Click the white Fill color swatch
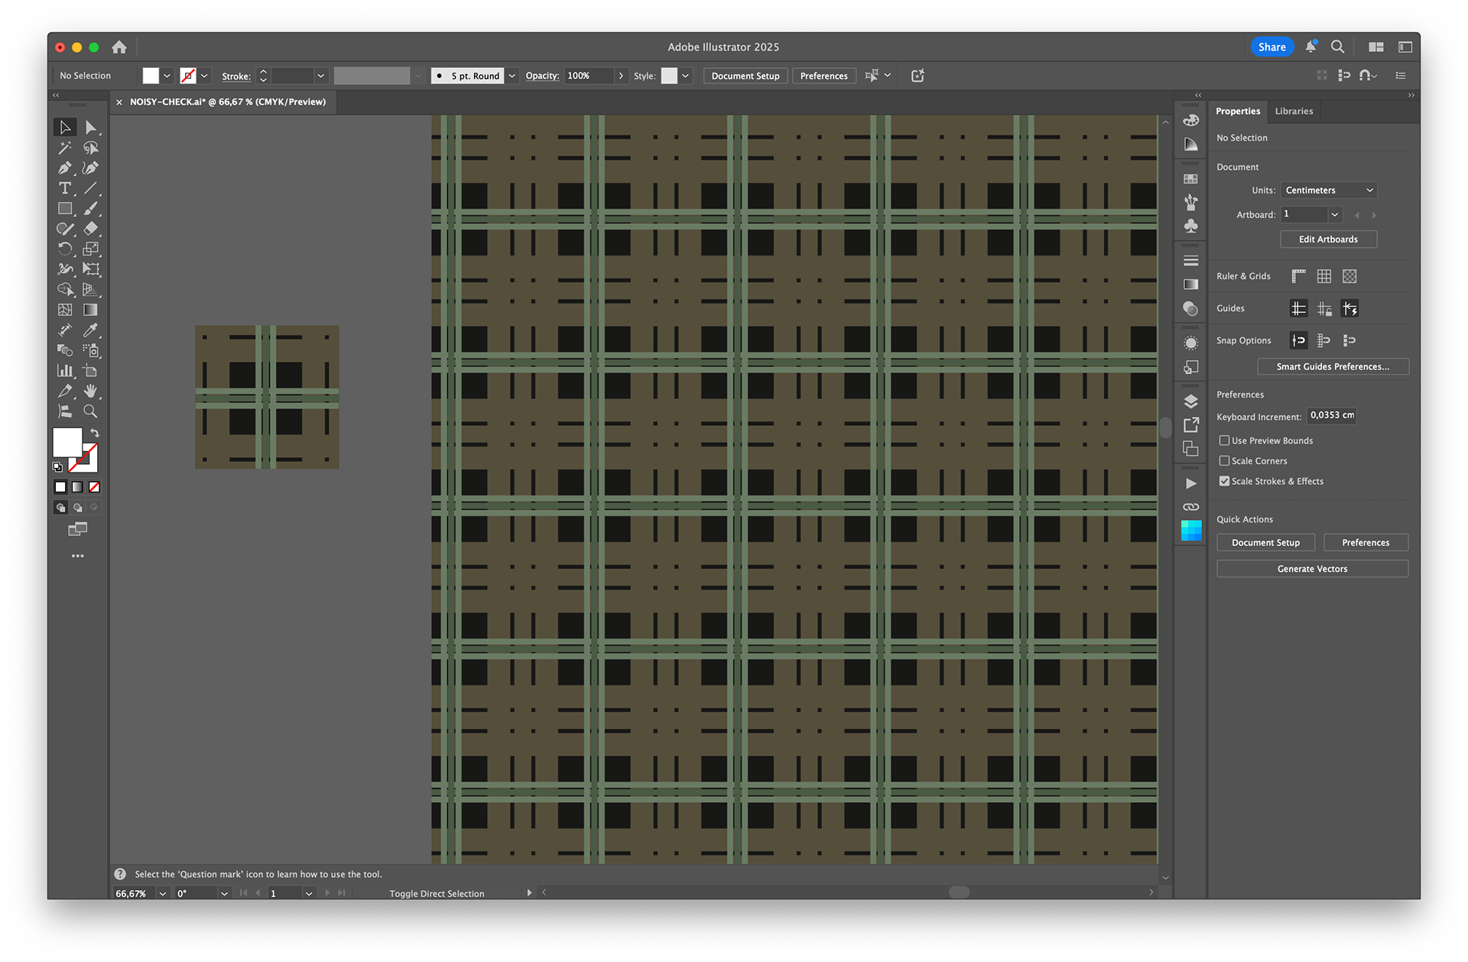 67,442
